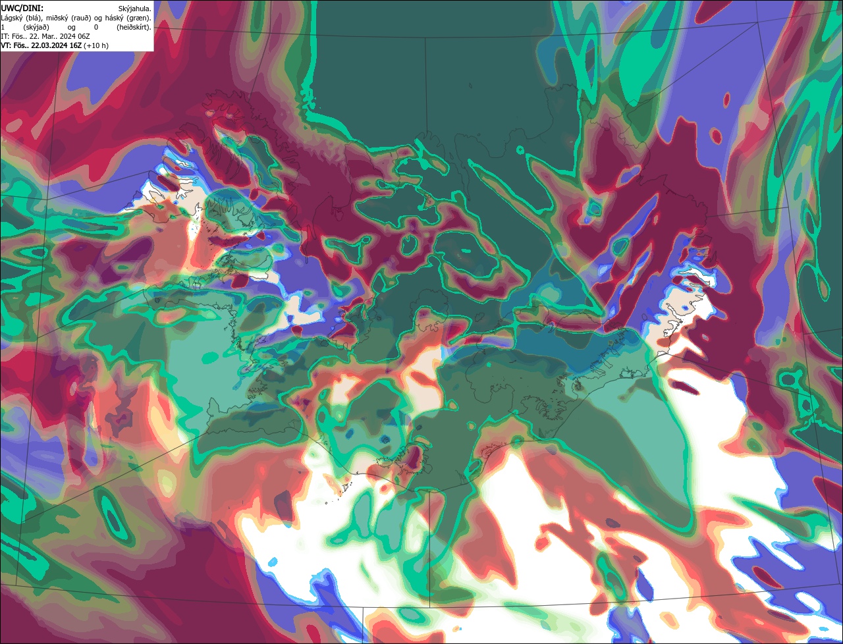Viewport: 843px width, 644px height.
Task: Click the '(+10 h)' forecast offset
Action: tap(96, 45)
